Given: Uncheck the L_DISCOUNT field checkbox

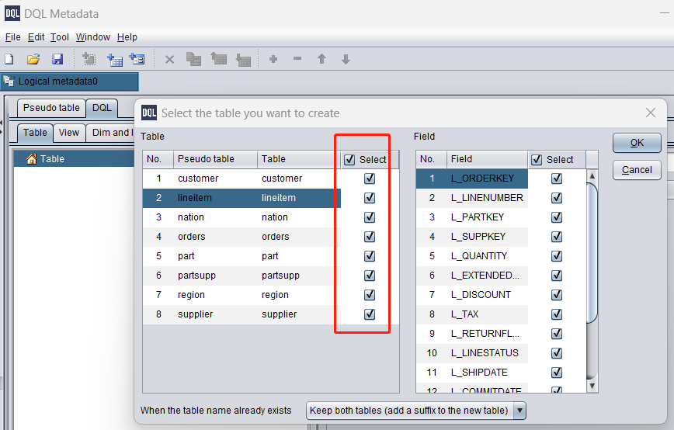Looking at the screenshot, I should (556, 295).
